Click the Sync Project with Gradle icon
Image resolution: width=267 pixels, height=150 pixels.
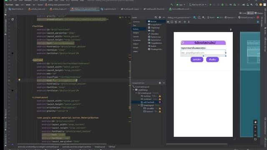click(244, 5)
